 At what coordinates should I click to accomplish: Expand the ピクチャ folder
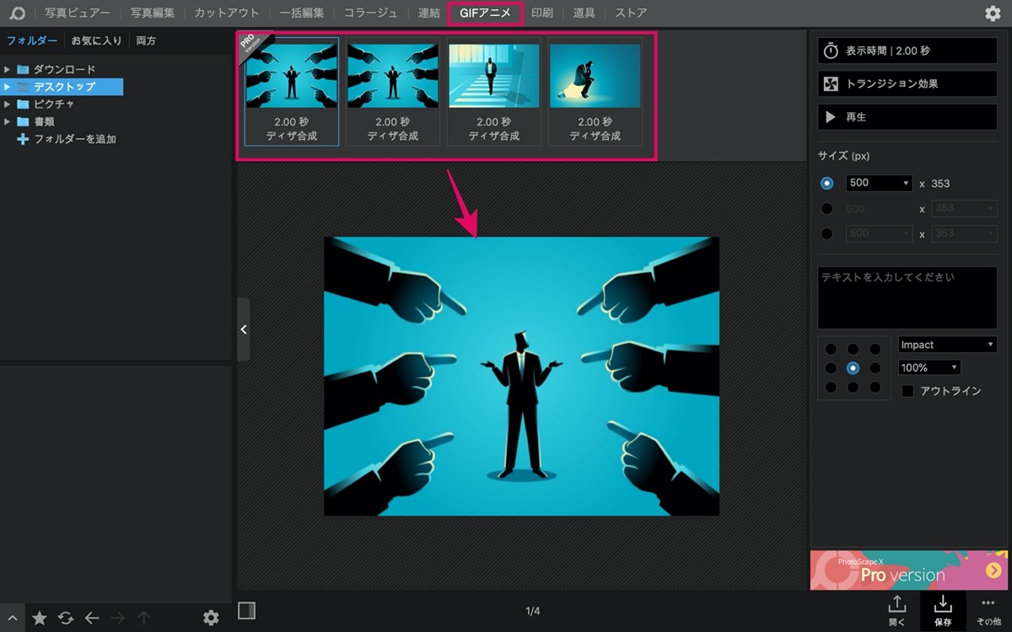(x=8, y=104)
